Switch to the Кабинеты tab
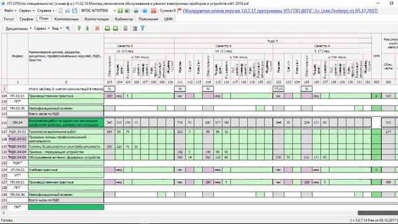This screenshot has height=224, width=398. point(124,19)
